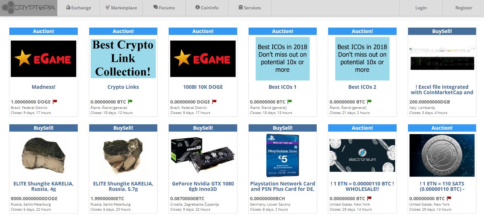Image resolution: width=484 pixels, height=216 pixels.
Task: Click the green flag on Crypto Links listing
Action: pos(130,102)
